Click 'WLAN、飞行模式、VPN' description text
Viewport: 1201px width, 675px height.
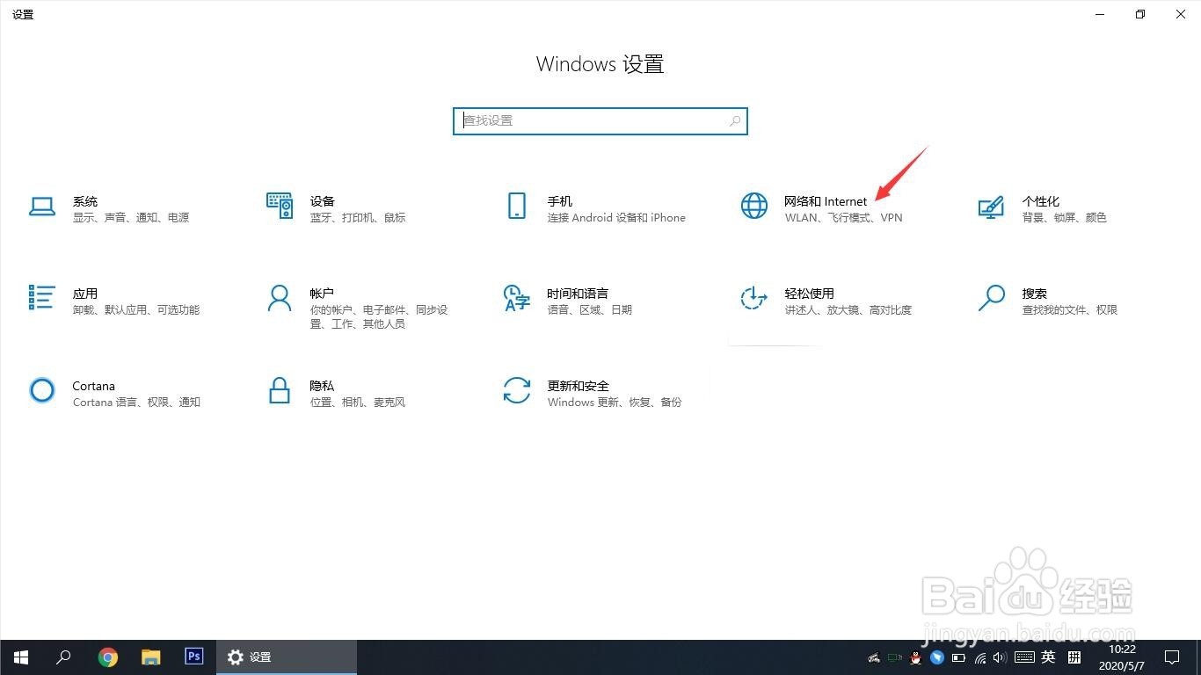[x=844, y=218]
